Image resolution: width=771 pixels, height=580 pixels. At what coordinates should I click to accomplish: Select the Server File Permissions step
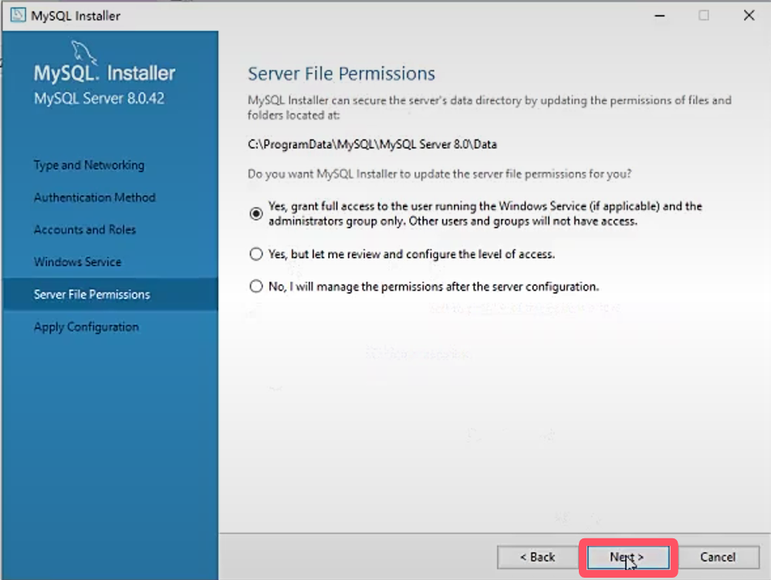coord(110,294)
